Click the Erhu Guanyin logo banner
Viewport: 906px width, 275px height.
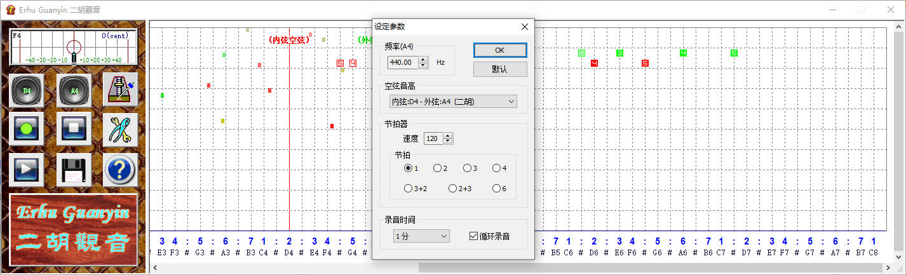click(74, 229)
